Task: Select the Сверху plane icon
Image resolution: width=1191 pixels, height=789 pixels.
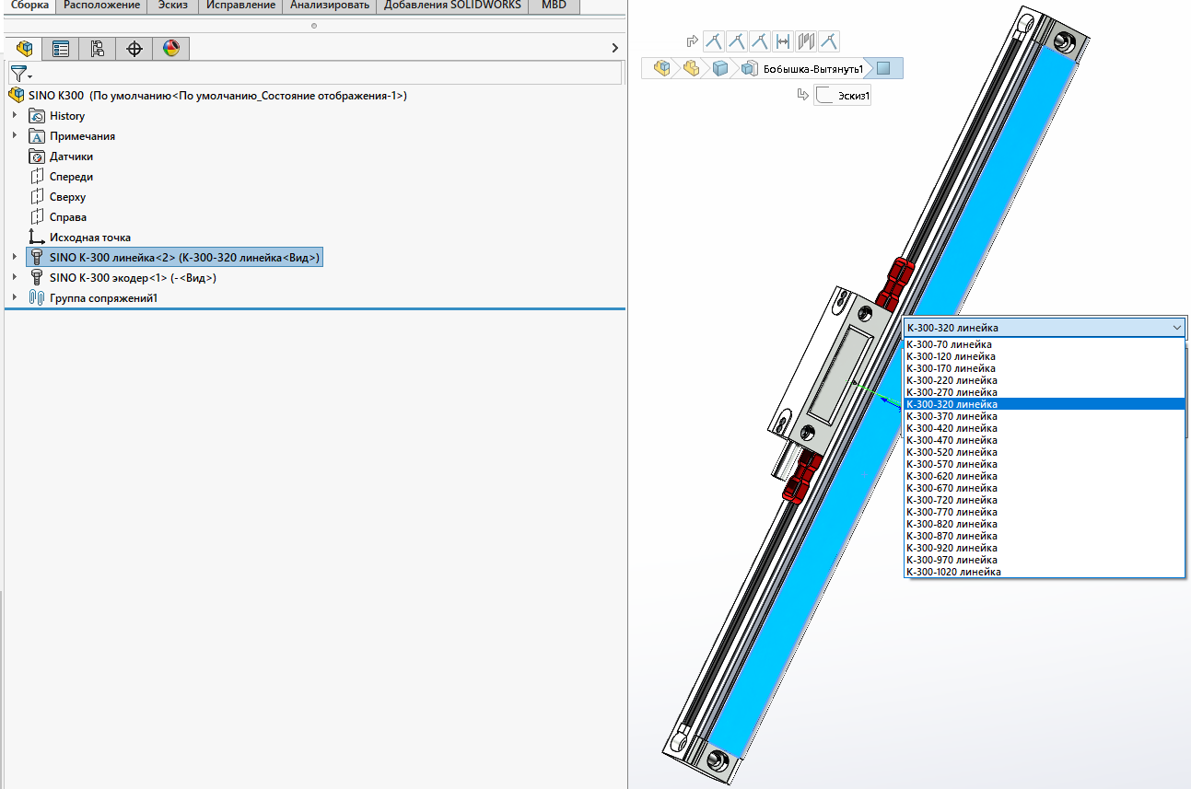Action: point(37,197)
